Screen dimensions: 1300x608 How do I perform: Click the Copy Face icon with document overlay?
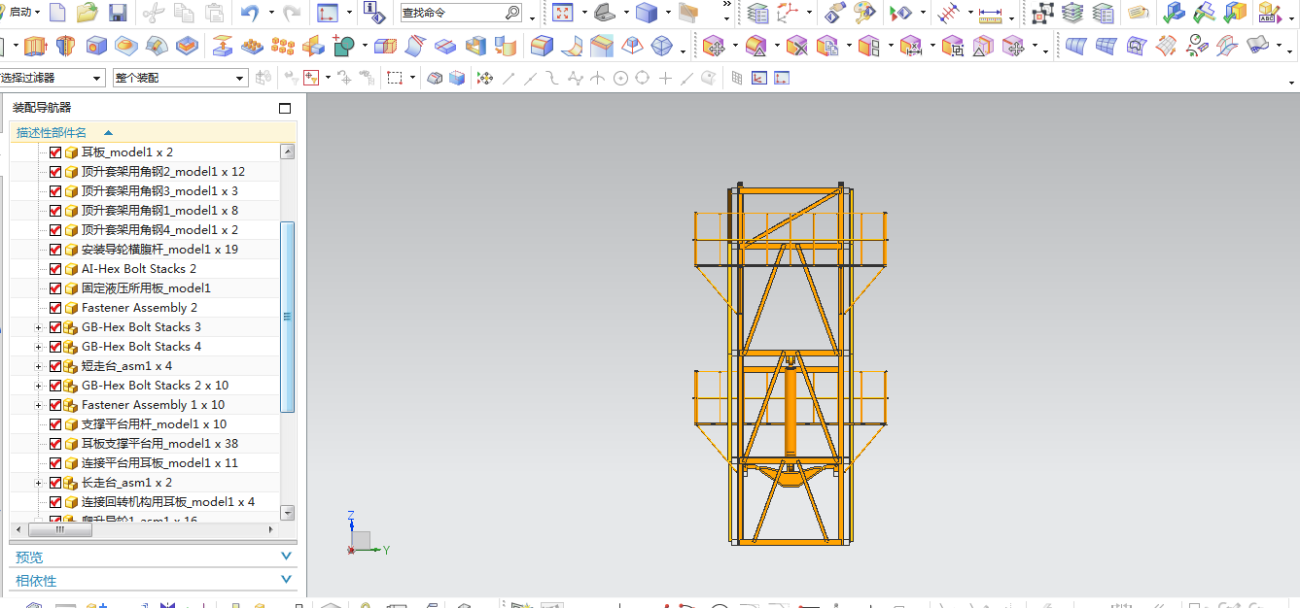[827, 46]
